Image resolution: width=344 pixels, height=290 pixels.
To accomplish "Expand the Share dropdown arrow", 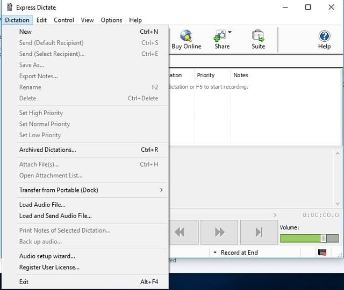I will click(230, 32).
